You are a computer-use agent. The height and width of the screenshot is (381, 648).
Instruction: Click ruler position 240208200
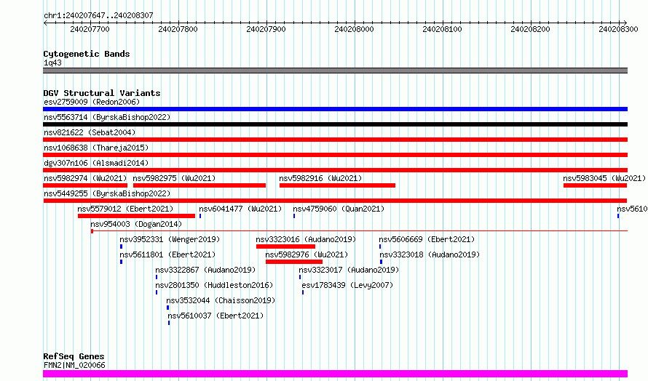coord(530,29)
